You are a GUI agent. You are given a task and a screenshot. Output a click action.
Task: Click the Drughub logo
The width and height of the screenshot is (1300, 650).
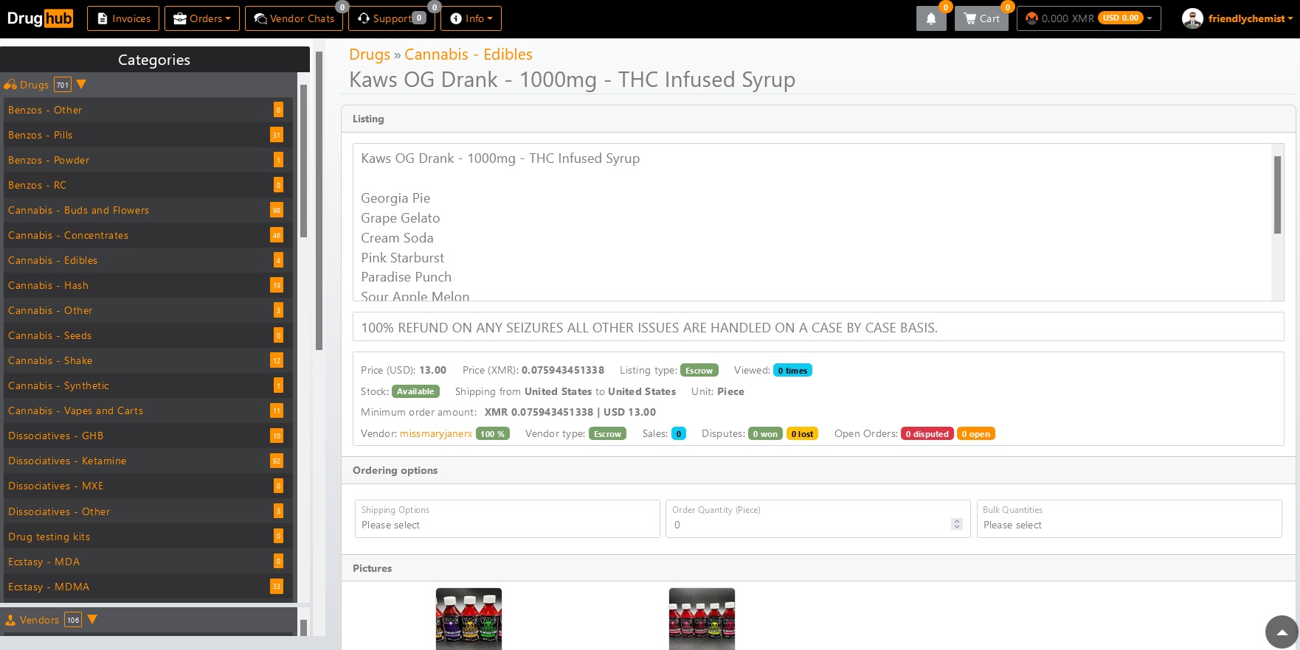click(x=40, y=18)
